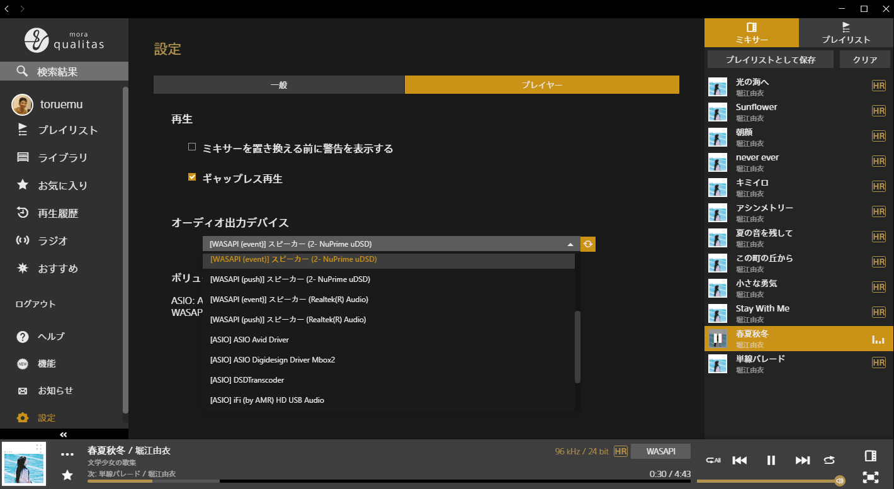Click the WASAPI output button
Viewport: 894px width, 489px height.
(x=660, y=451)
